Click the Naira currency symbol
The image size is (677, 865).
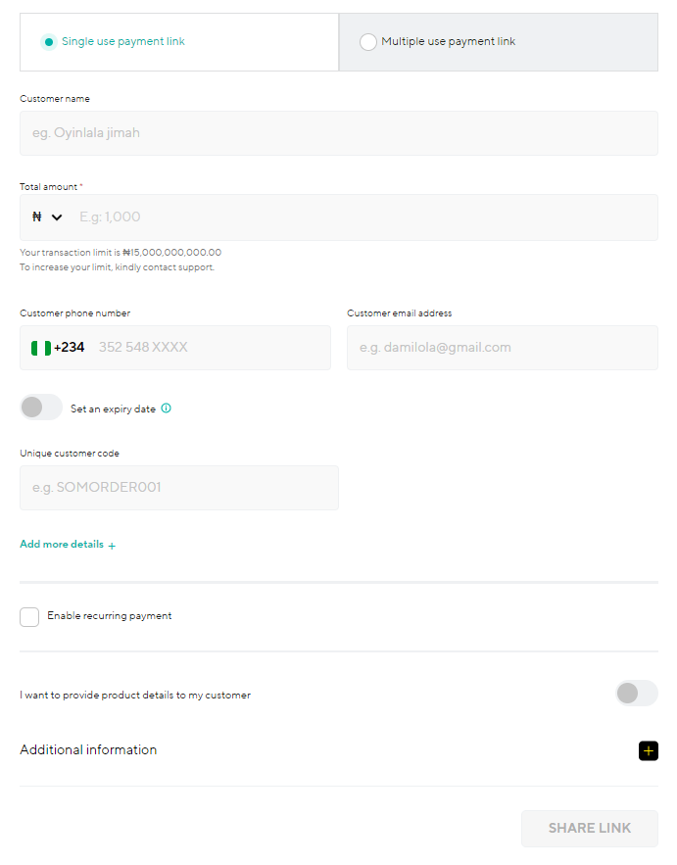tap(37, 216)
